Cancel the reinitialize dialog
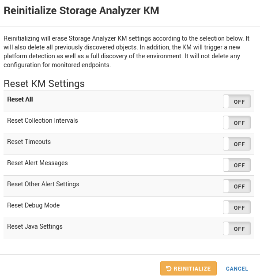The height and width of the screenshot is (279, 260). coord(237,268)
